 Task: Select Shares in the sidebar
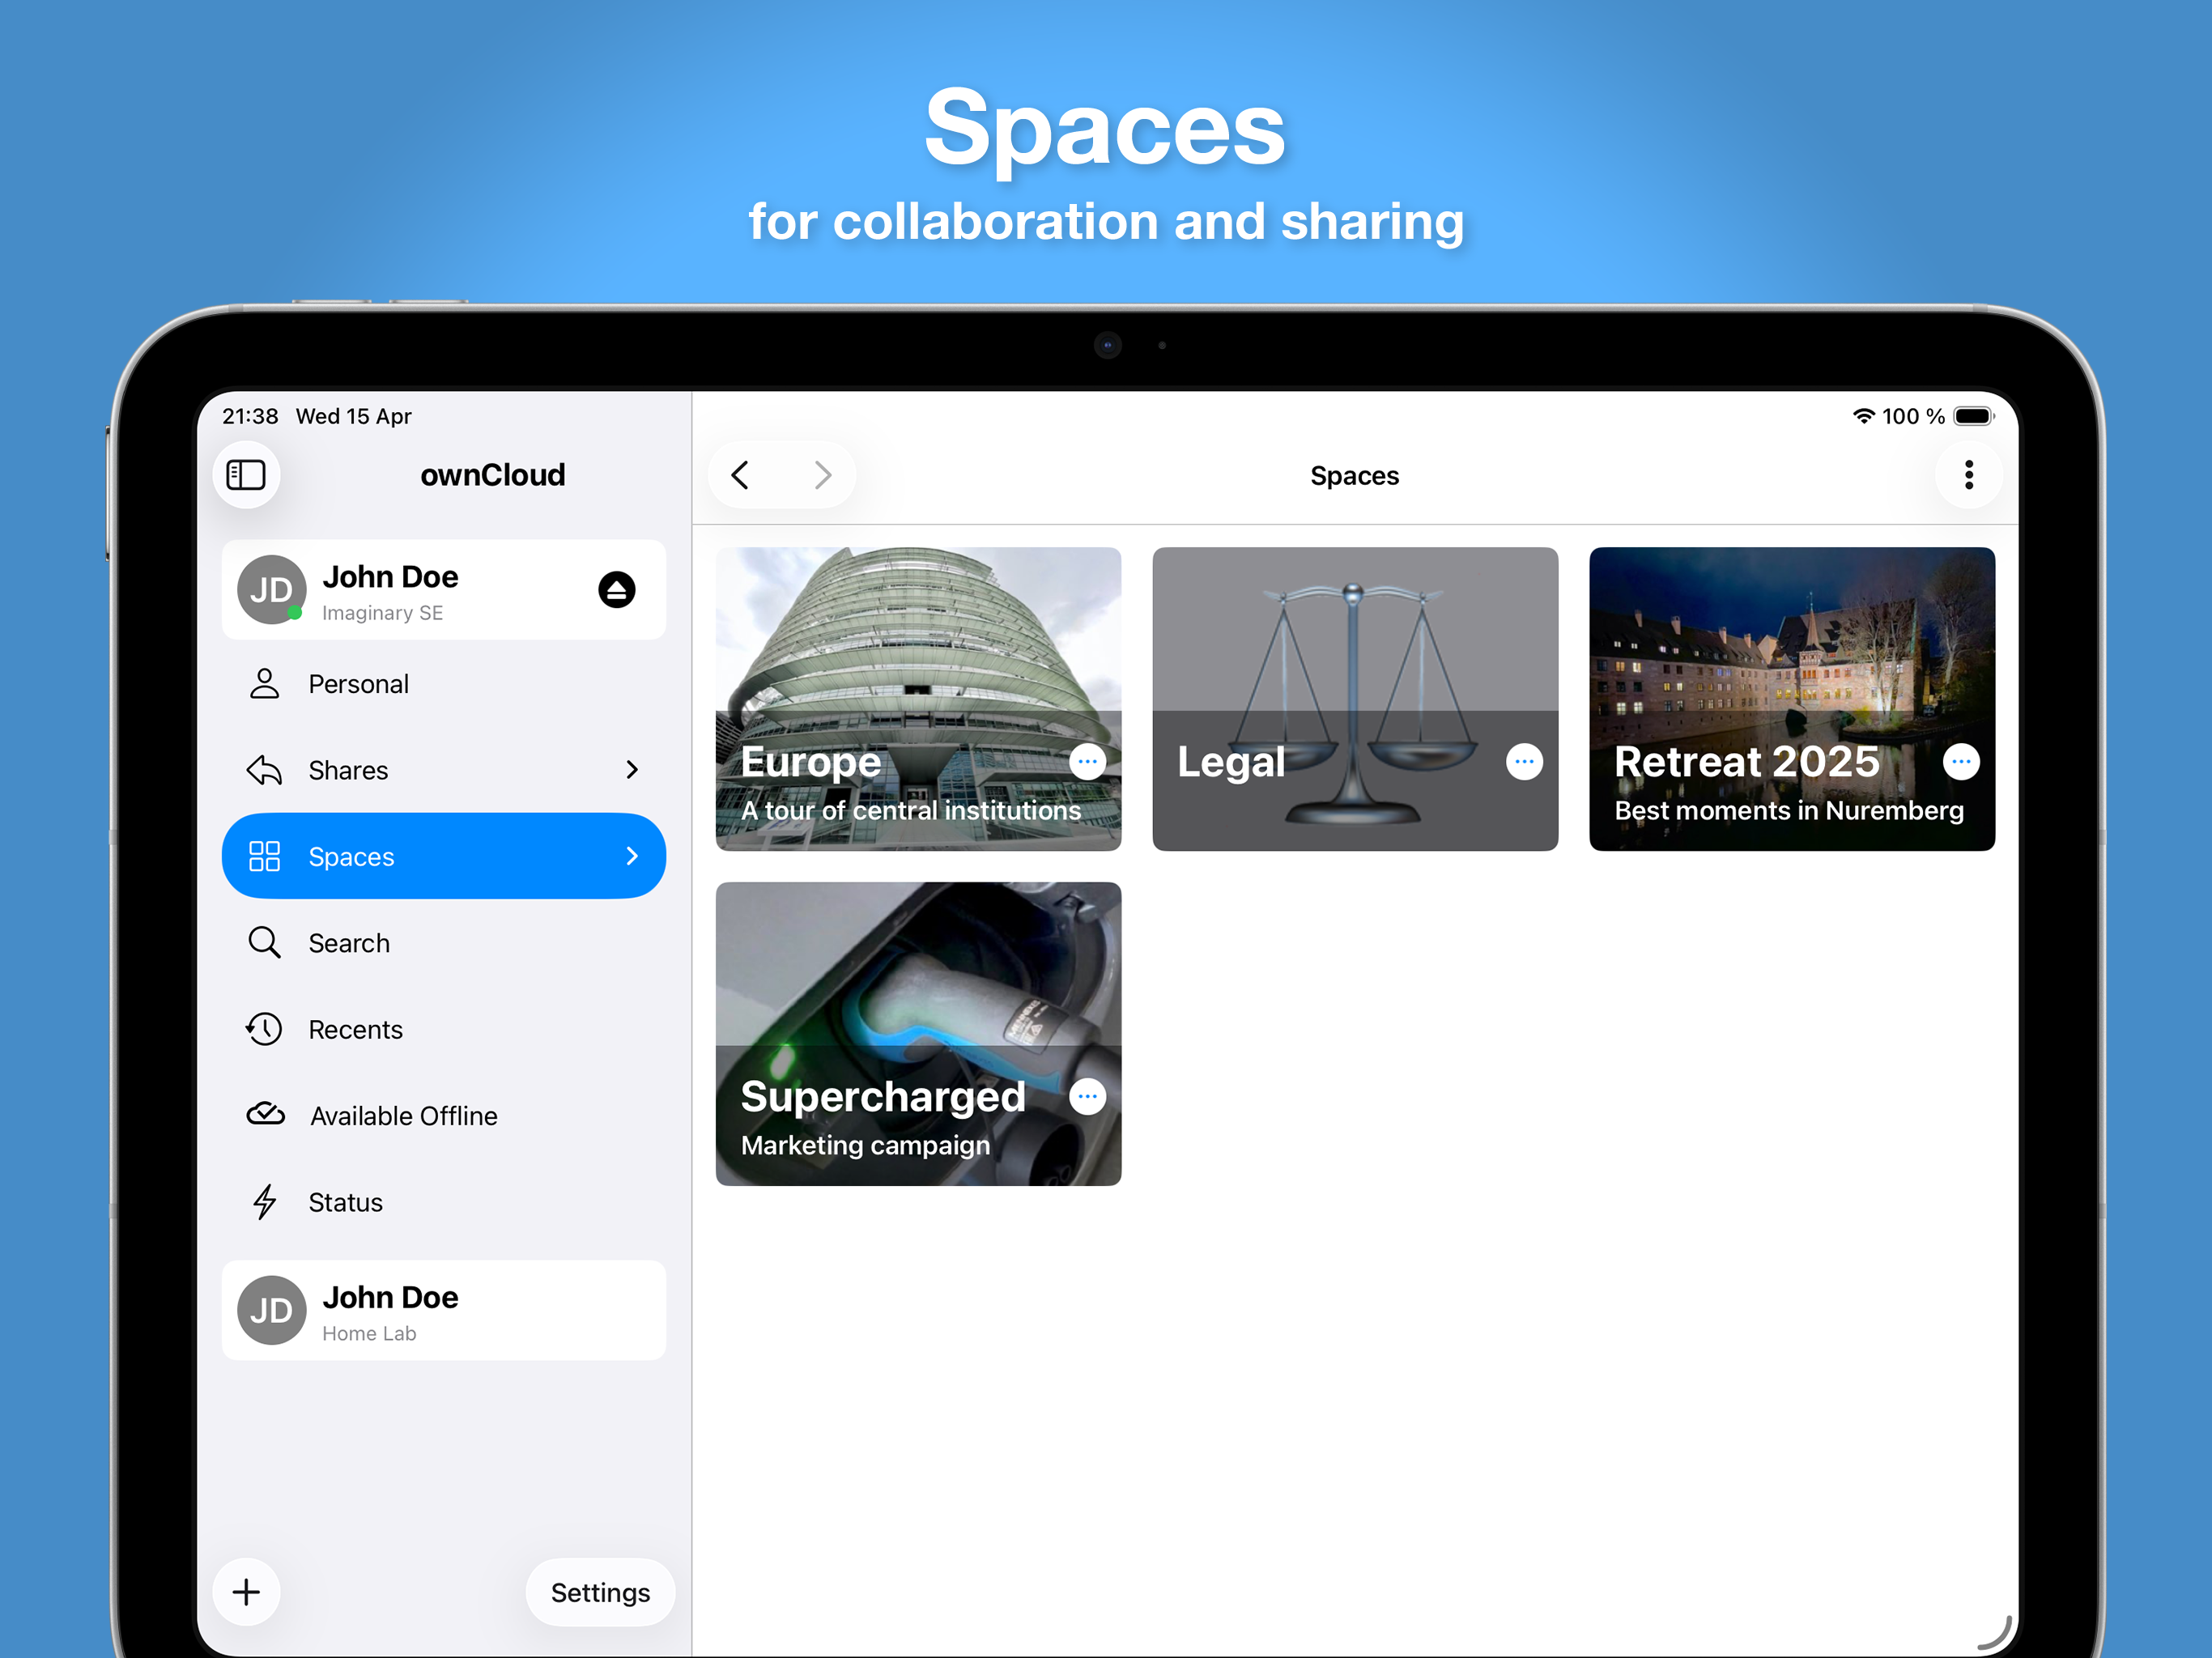click(444, 770)
